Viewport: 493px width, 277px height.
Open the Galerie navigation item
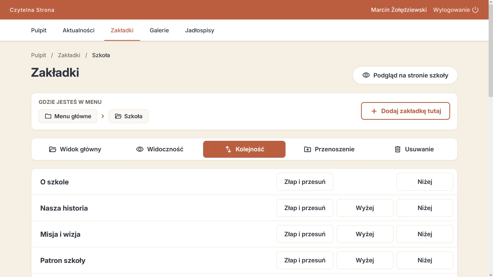click(x=159, y=30)
